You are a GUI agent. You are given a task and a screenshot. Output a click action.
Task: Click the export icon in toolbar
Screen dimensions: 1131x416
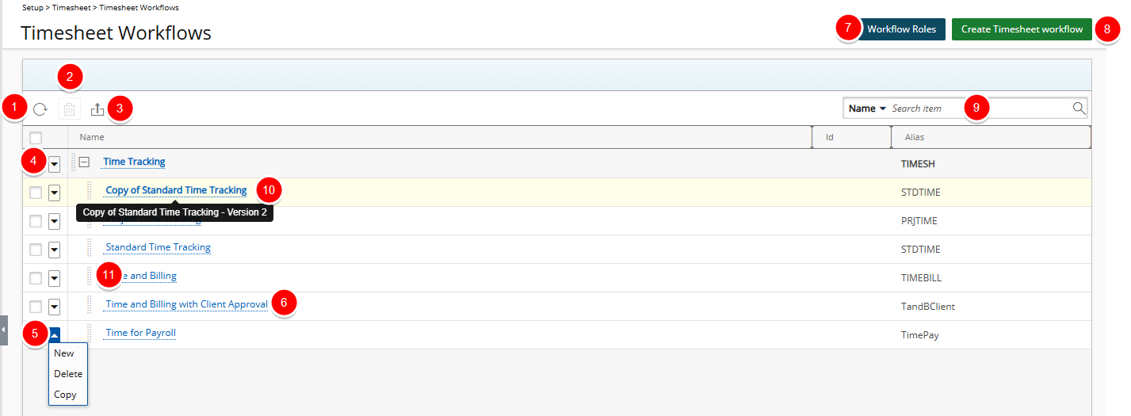point(97,109)
